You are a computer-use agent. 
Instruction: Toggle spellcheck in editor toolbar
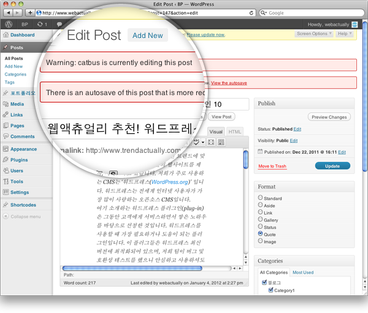point(196,142)
